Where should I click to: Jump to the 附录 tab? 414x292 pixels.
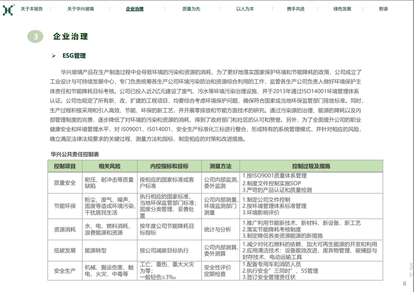[383, 9]
